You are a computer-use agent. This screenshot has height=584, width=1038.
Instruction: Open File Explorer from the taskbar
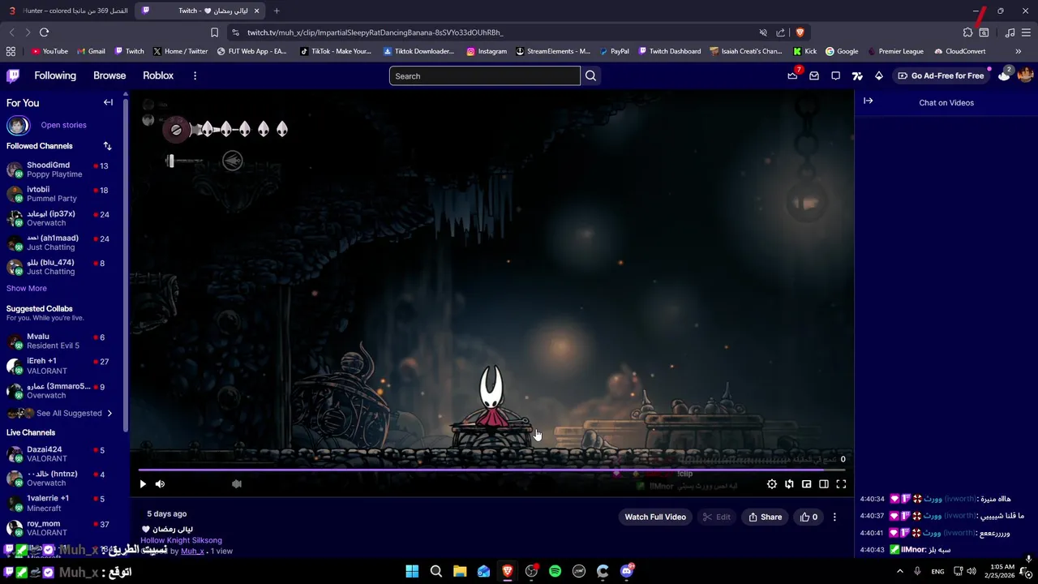click(x=460, y=571)
